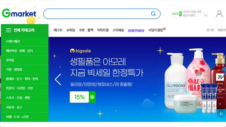Open the 슈퍼딜 tab
This screenshot has height=127, width=226.
click(71, 30)
